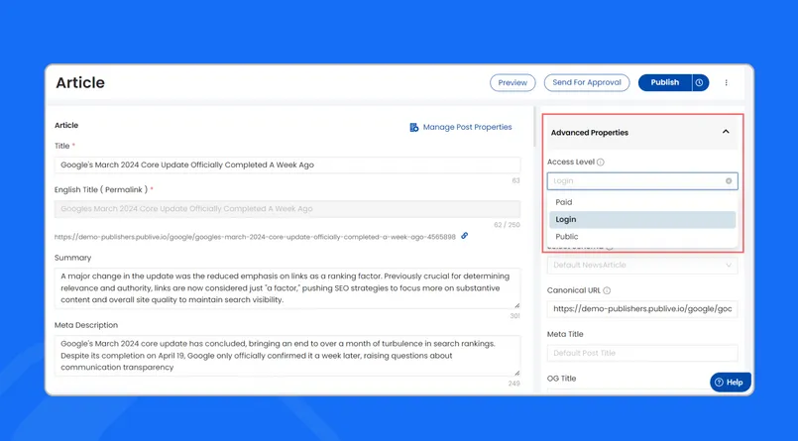Click inside the Summary text area
Viewport: 798px width, 441px height.
click(286, 287)
